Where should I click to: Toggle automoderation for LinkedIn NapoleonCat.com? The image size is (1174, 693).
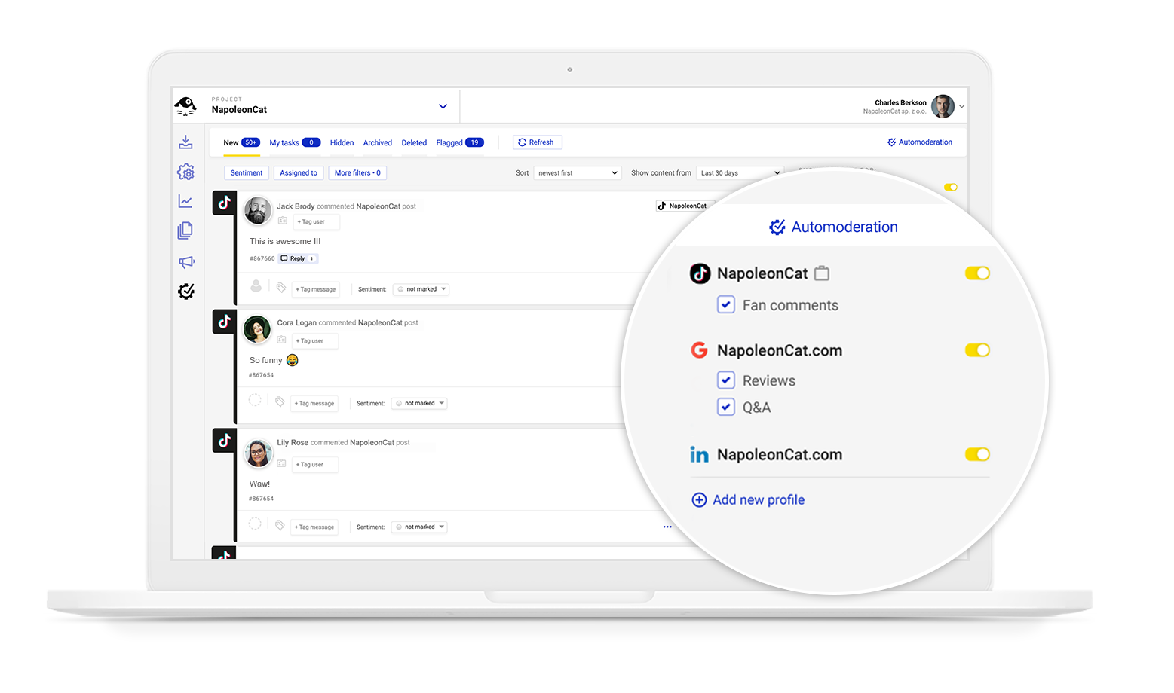pos(977,454)
